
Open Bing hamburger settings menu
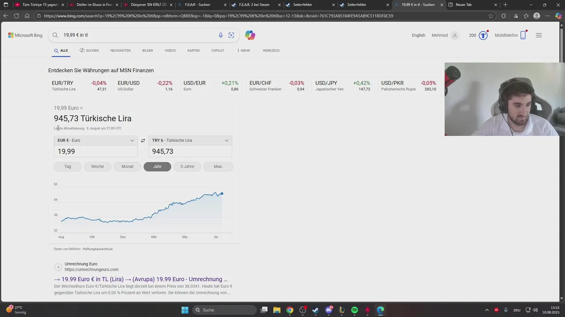tap(539, 35)
